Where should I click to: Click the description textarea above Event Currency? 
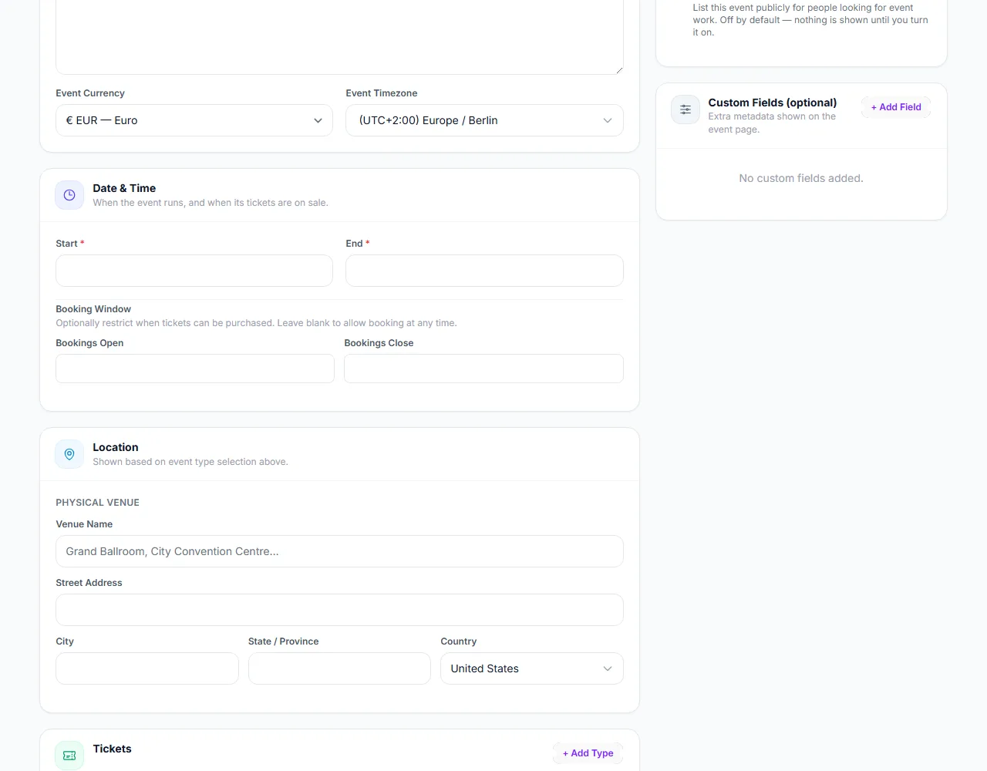(x=339, y=37)
